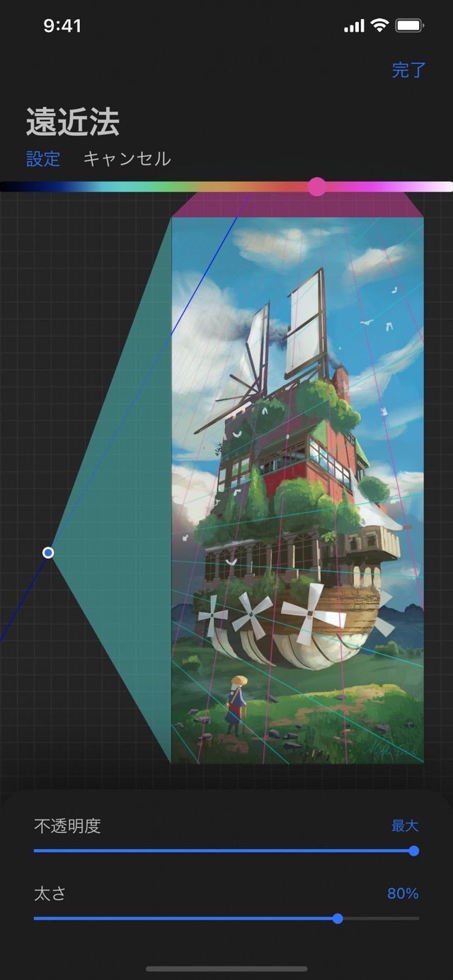The image size is (453, 980).
Task: Tap the 遠近法 title
Action: pos(73,122)
